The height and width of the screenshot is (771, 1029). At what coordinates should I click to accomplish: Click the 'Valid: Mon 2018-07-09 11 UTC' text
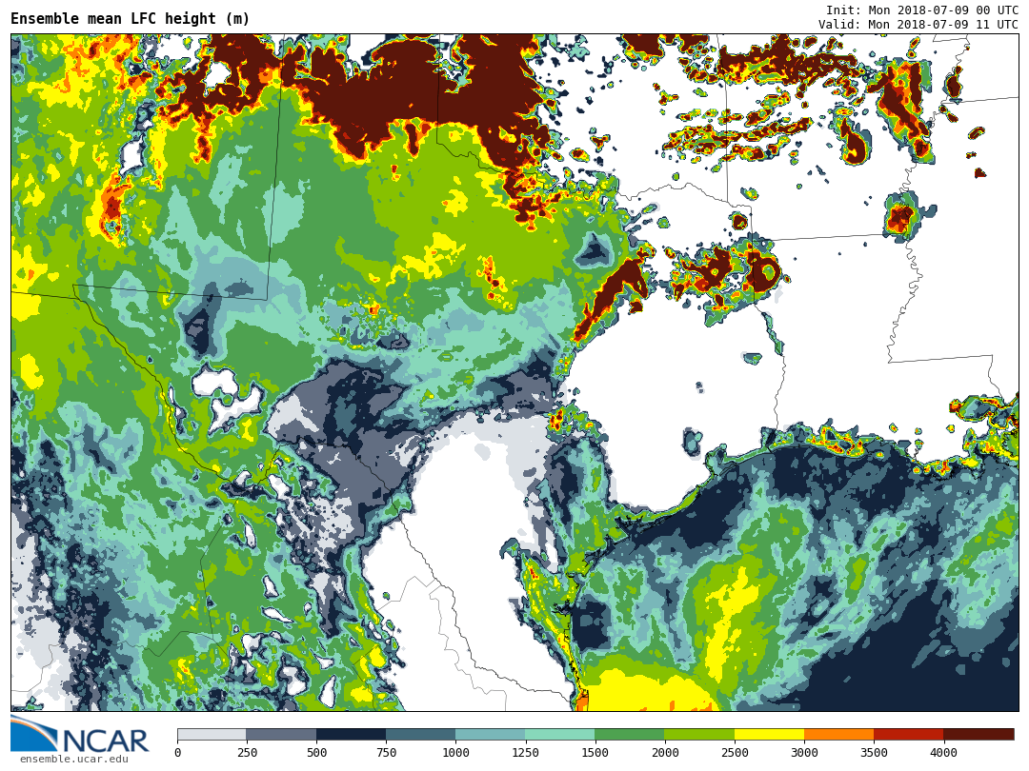pos(918,24)
